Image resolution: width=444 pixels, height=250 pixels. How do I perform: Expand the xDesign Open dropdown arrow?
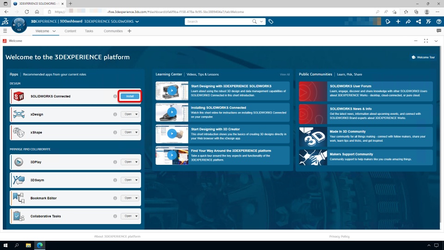136,114
